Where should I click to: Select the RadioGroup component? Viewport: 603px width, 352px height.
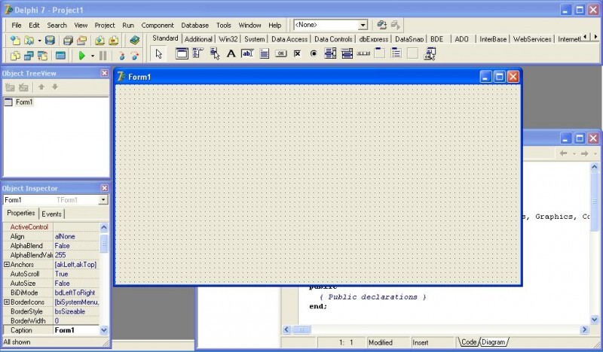[396, 53]
